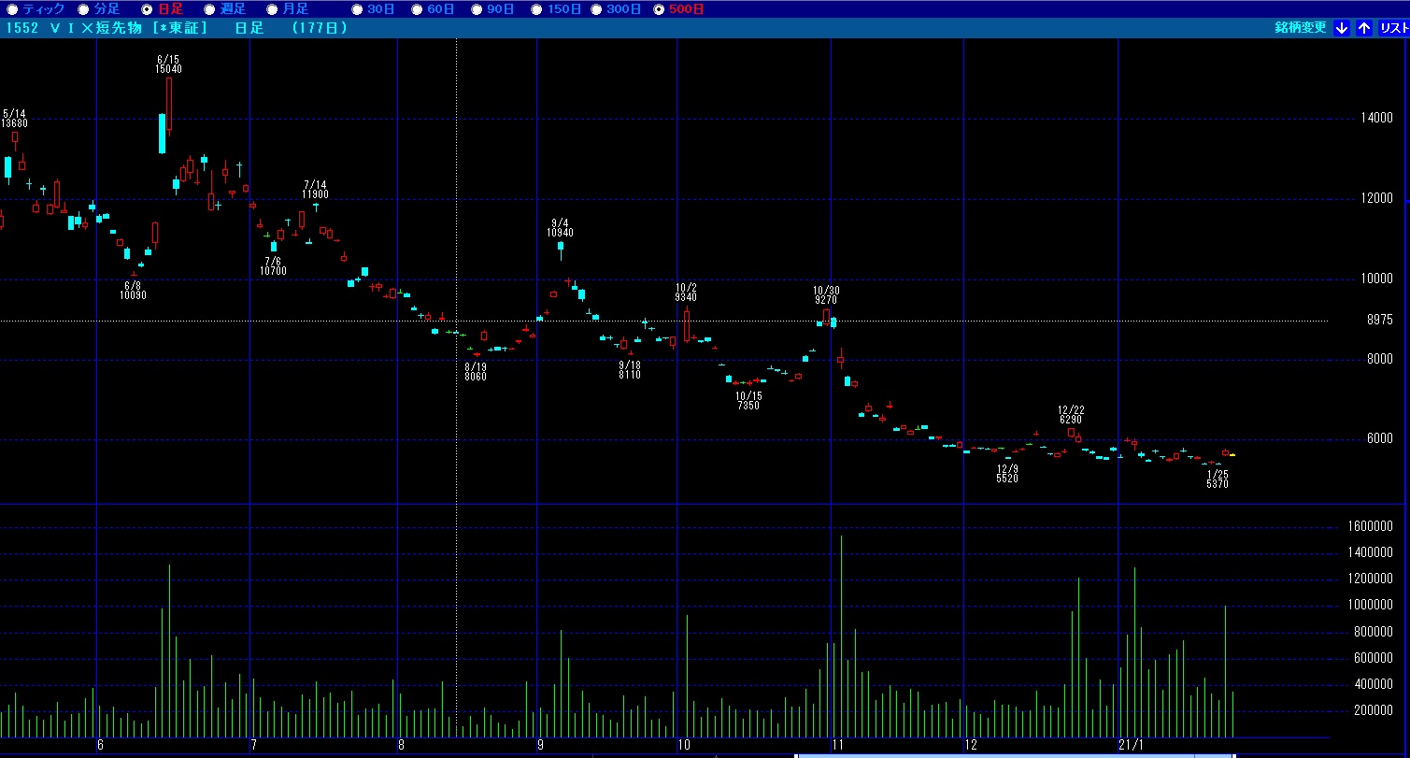Choose the 150日 period option
The height and width of the screenshot is (758, 1410).
(537, 9)
